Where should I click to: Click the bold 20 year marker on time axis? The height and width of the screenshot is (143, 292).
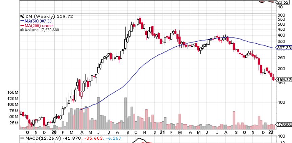coord(54,132)
